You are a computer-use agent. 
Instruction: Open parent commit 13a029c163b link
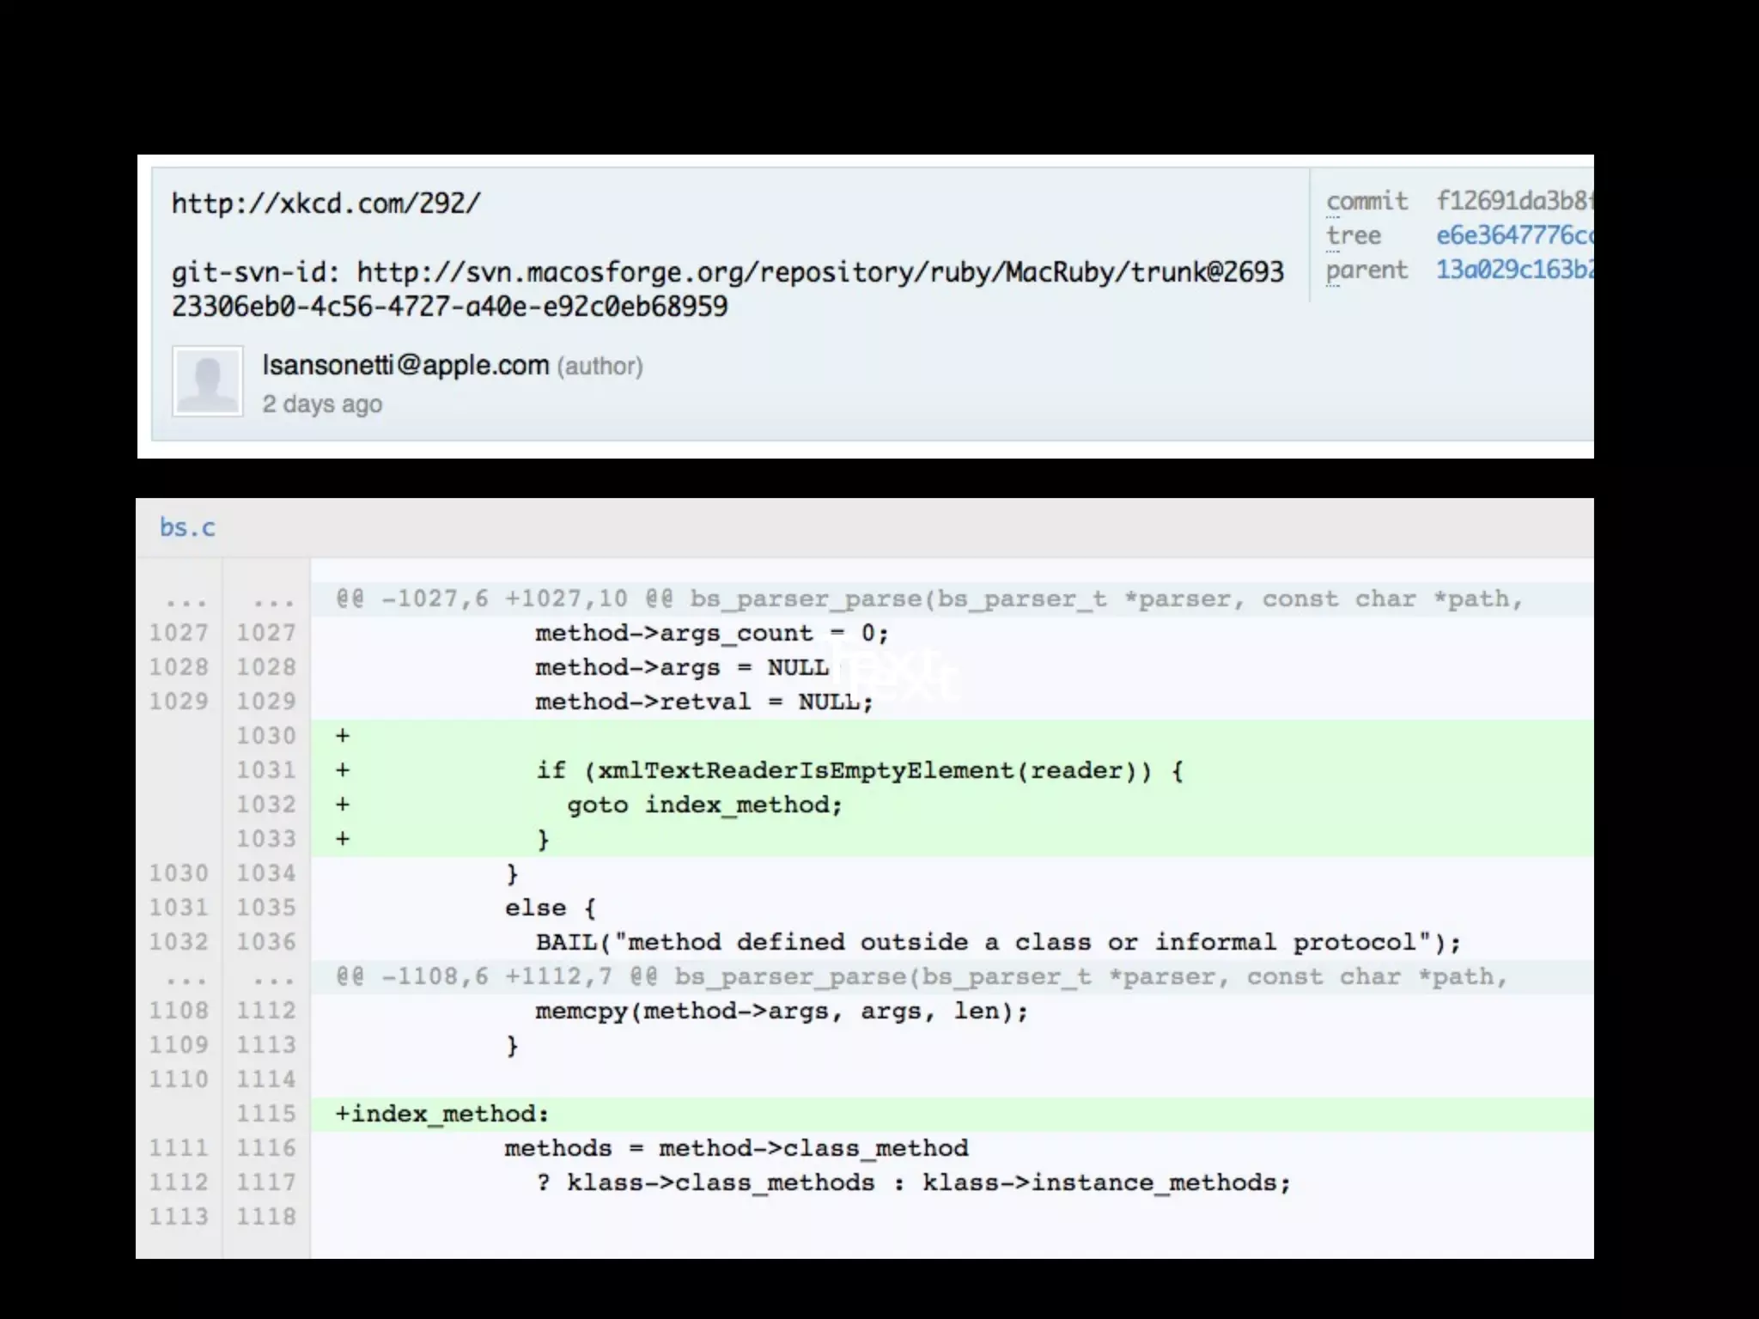tap(1513, 270)
